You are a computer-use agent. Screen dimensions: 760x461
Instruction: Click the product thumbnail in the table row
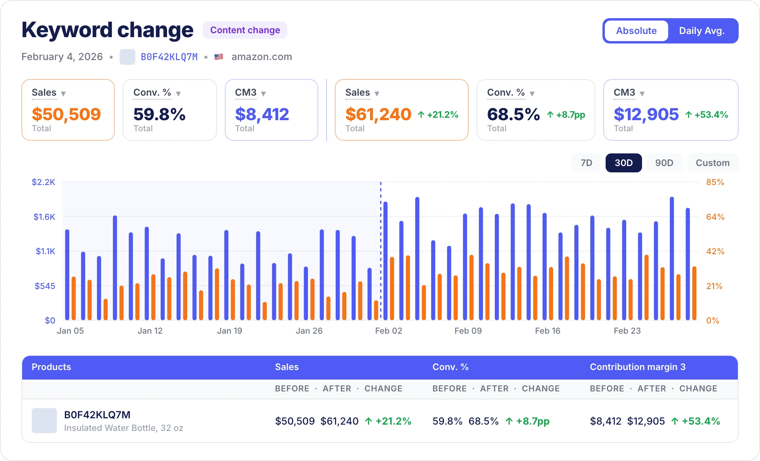44,421
